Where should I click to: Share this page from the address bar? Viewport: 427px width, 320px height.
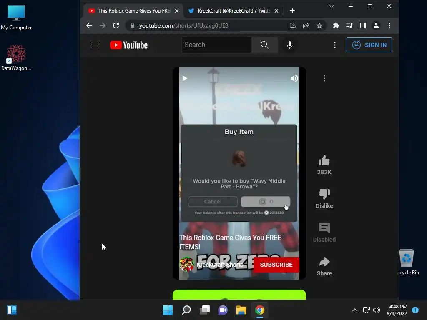(306, 25)
